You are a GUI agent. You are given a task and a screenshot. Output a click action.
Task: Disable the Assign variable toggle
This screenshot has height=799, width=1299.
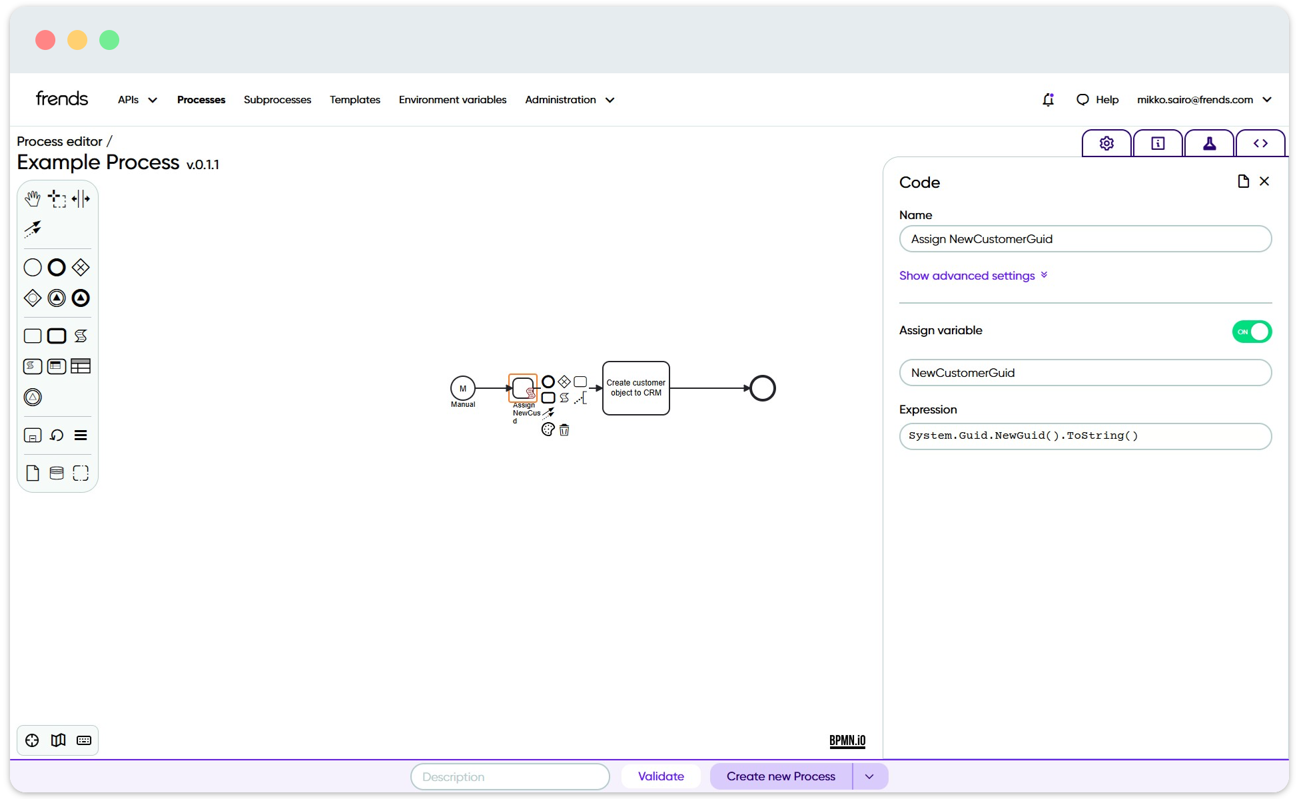(1252, 331)
